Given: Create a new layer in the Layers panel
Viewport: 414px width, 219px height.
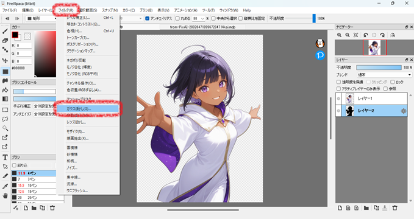Looking at the screenshot, I should [x=340, y=208].
